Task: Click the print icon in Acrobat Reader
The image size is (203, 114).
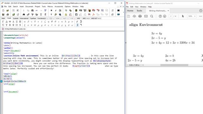Action: (140, 16)
